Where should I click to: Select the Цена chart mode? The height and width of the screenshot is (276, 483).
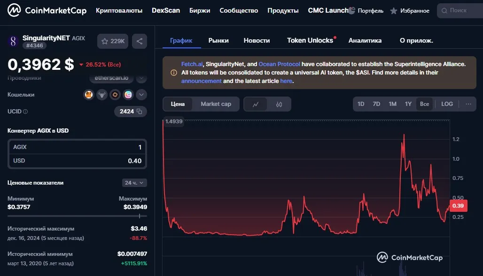(x=178, y=104)
